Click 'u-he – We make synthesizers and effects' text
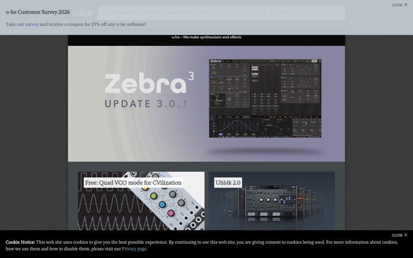 point(206,37)
